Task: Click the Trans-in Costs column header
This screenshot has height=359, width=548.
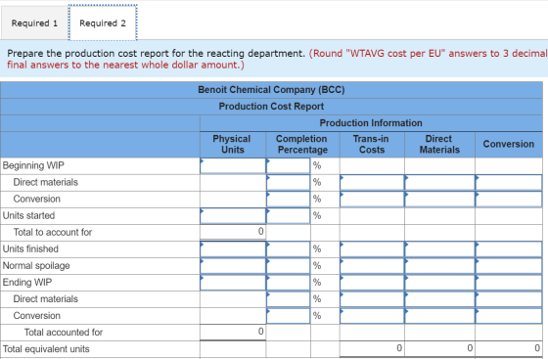Action: 372,144
